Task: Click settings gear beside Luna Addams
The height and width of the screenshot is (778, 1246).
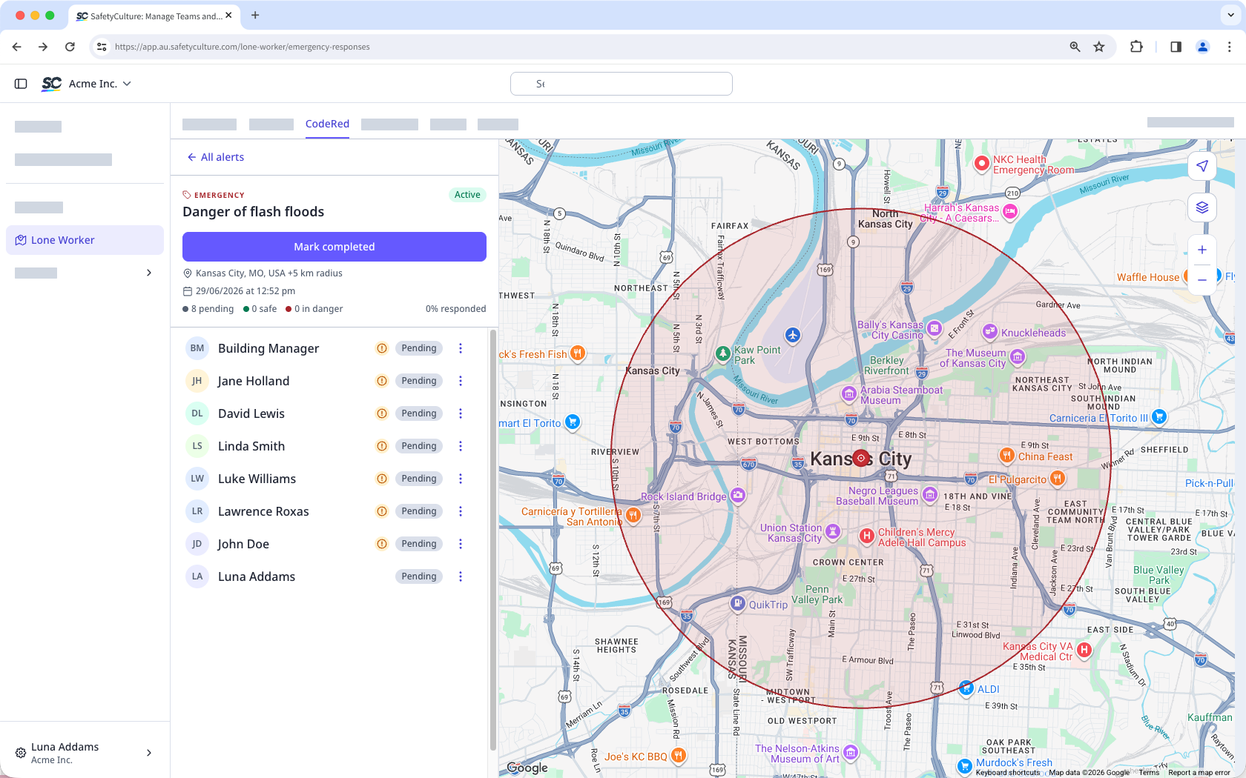Action: [21, 753]
